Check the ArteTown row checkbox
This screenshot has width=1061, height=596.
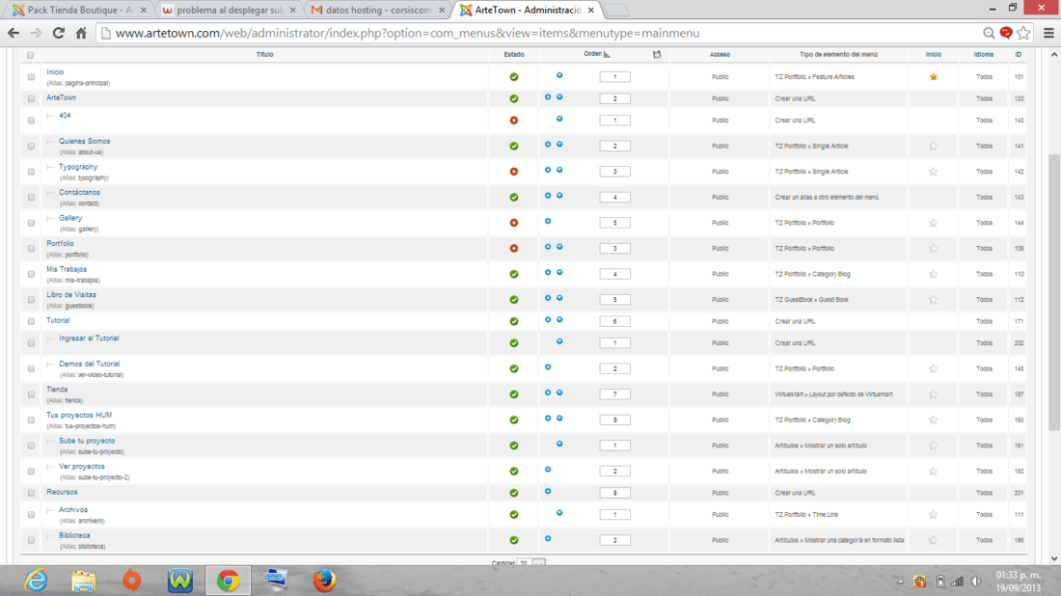(31, 98)
